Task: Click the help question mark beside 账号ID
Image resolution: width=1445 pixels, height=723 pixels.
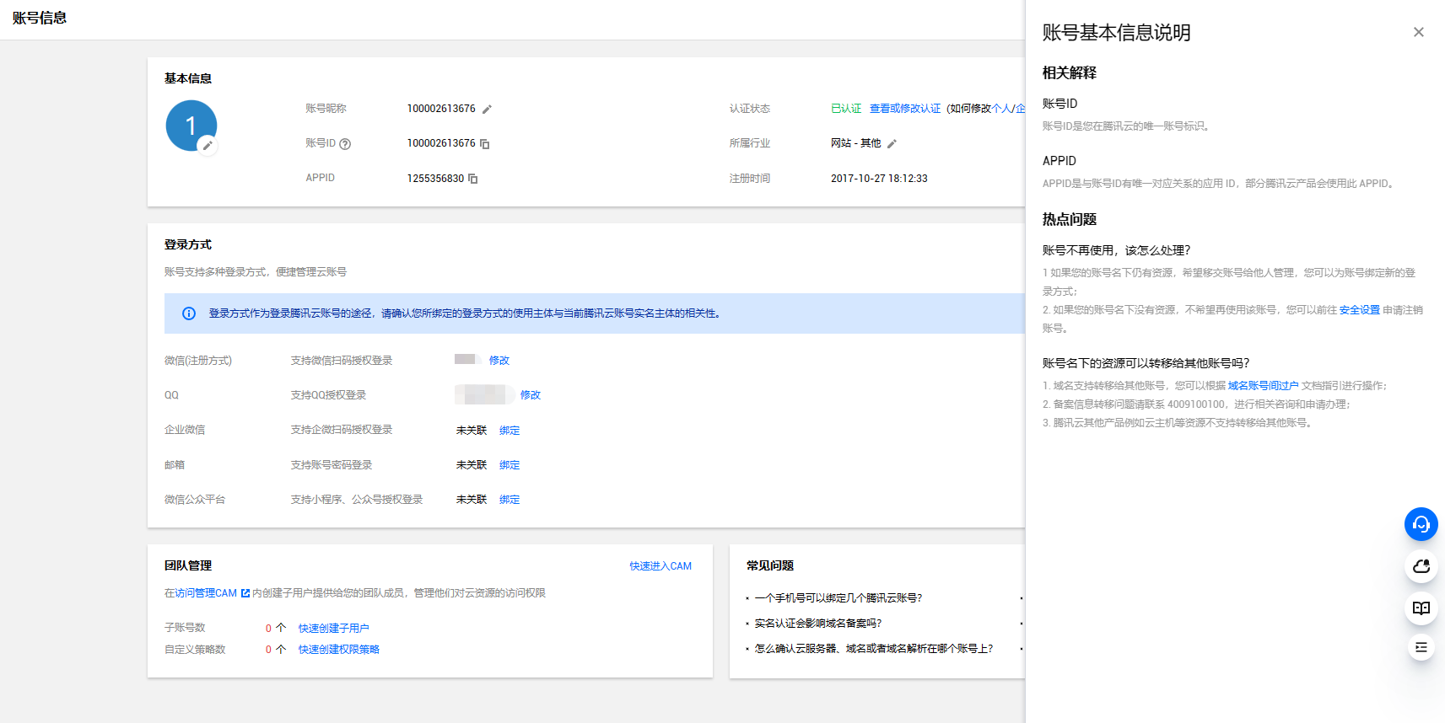Action: pyautogui.click(x=345, y=144)
